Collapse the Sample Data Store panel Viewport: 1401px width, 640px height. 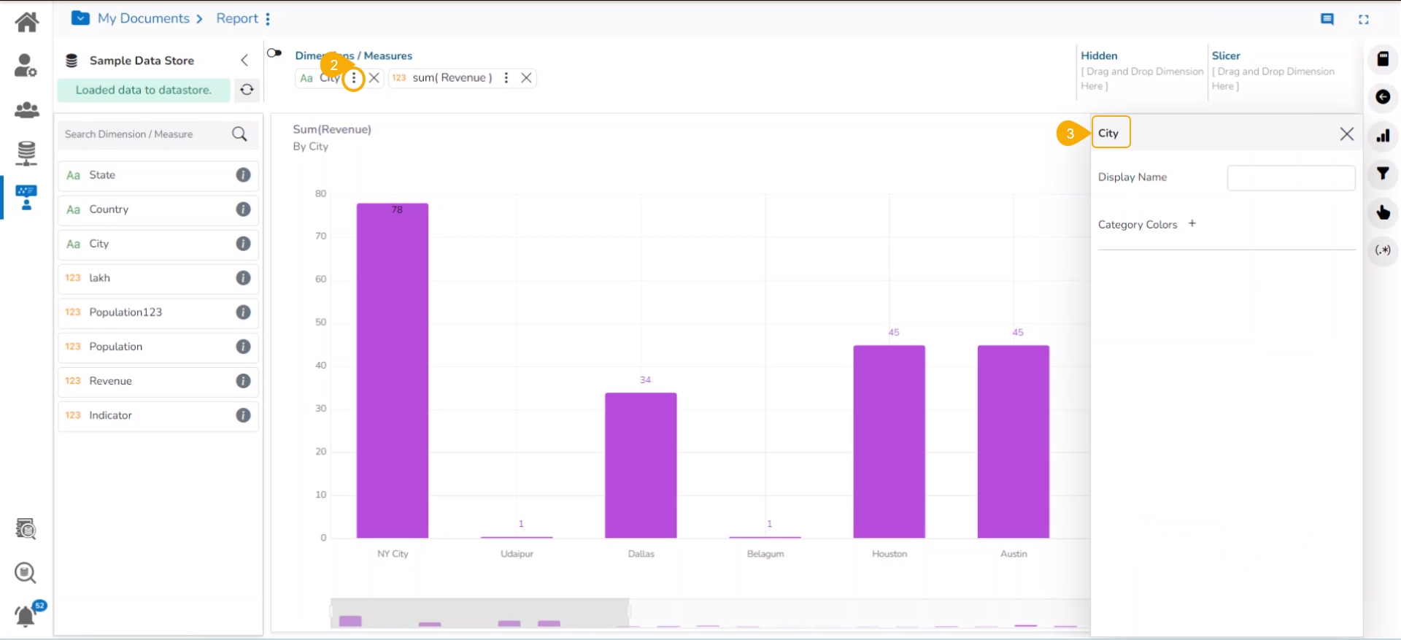(x=244, y=61)
